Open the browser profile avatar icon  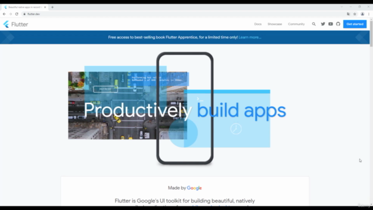(363, 14)
